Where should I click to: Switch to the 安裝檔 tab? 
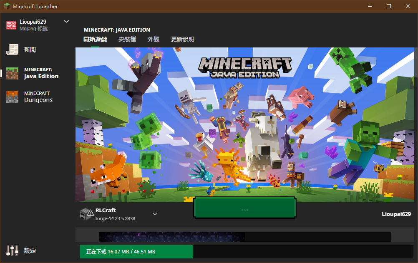pyautogui.click(x=127, y=40)
